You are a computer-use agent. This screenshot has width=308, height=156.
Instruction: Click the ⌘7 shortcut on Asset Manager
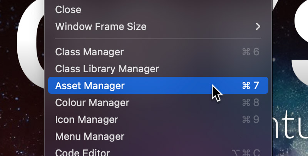pos(251,86)
